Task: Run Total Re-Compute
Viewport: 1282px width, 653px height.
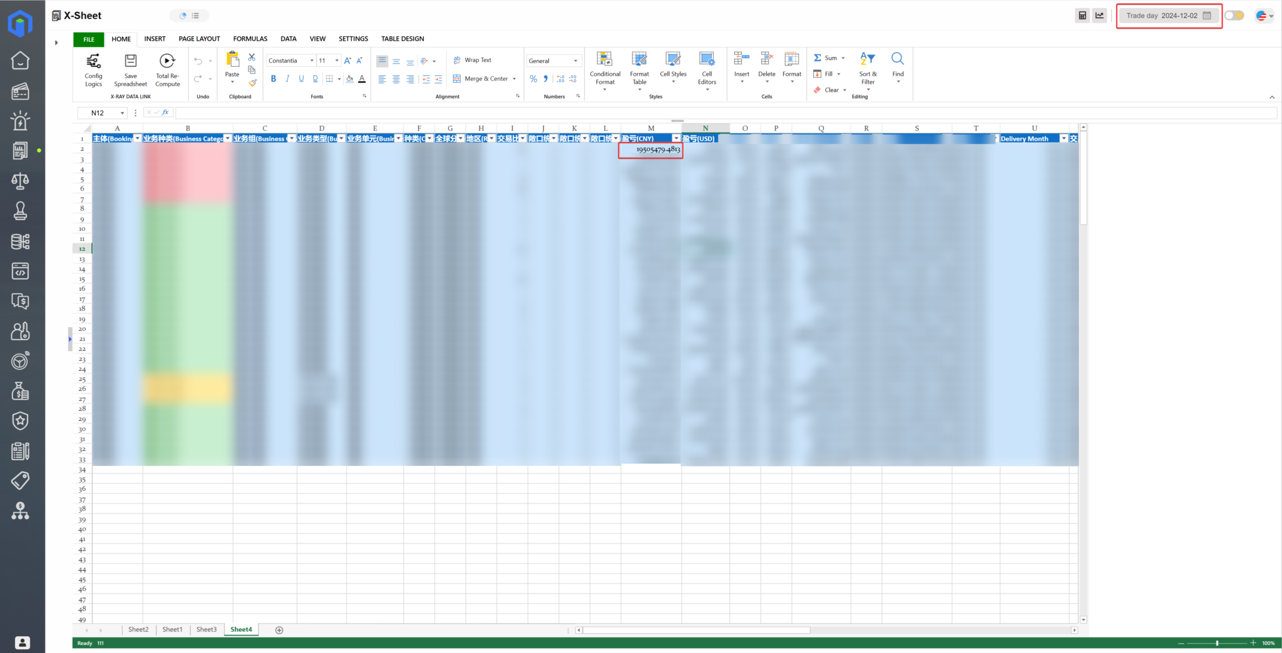Action: coord(167,69)
